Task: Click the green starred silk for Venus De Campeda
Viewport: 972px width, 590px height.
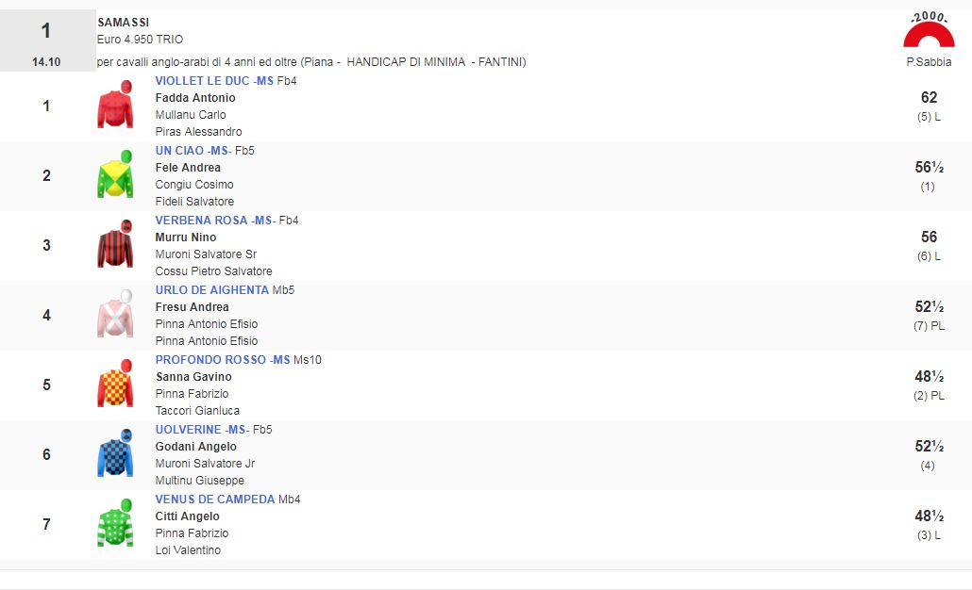Action: (115, 524)
